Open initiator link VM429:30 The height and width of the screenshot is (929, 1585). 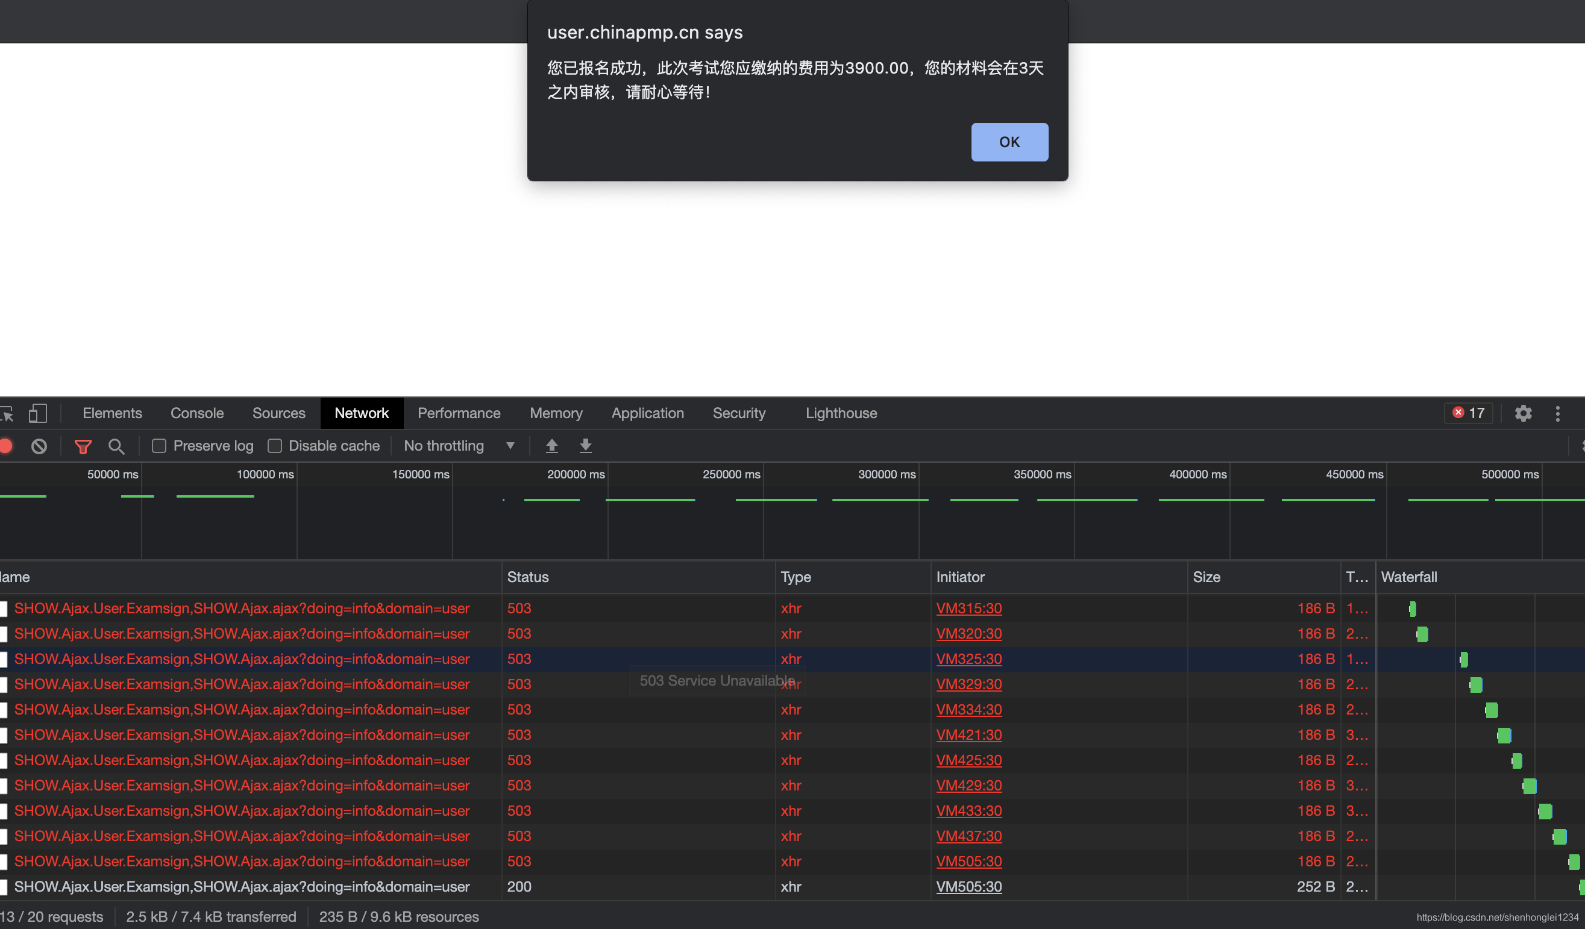[x=968, y=785]
